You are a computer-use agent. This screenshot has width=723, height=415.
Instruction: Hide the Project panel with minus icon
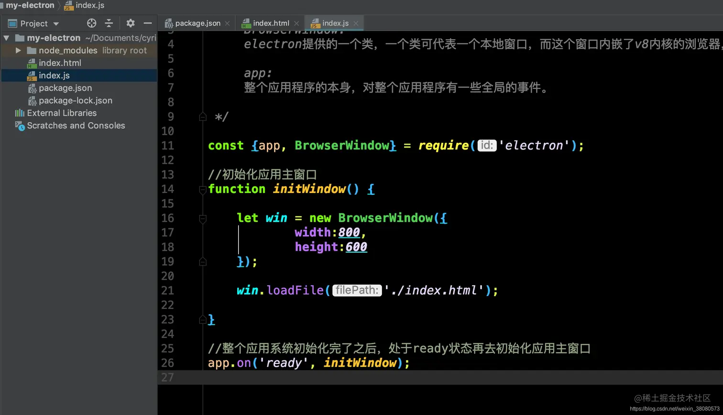(x=148, y=23)
